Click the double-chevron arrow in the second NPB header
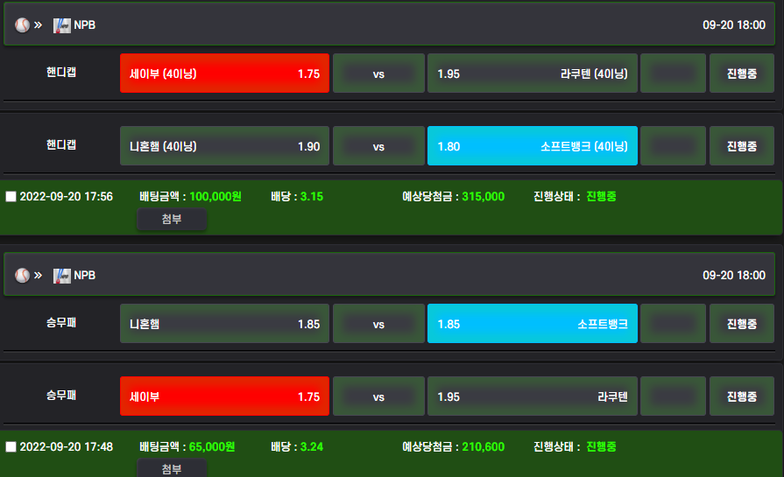This screenshot has width=784, height=477. (x=38, y=275)
